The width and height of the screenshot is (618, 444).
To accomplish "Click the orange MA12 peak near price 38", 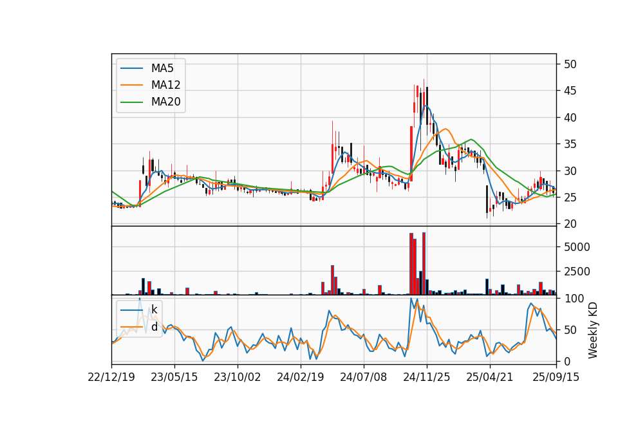I will coord(445,129).
